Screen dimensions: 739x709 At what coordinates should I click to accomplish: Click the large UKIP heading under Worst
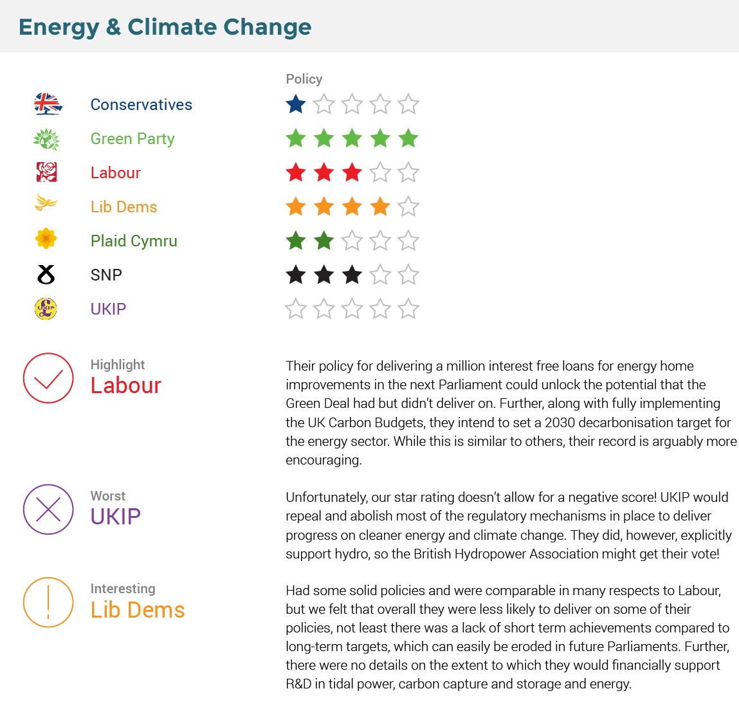click(116, 517)
